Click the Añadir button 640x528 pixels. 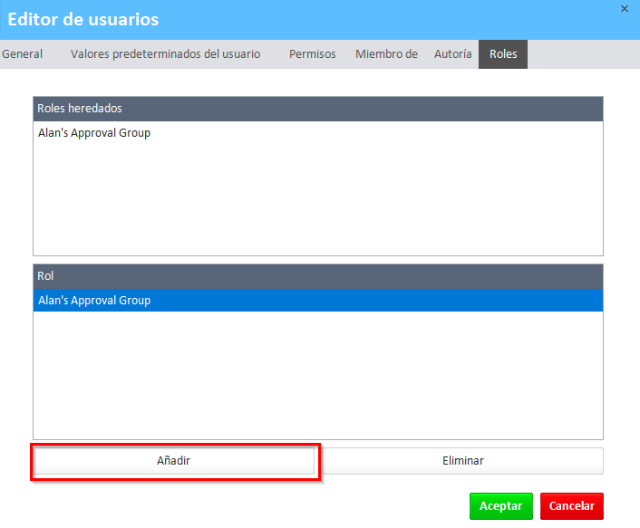coord(174,461)
